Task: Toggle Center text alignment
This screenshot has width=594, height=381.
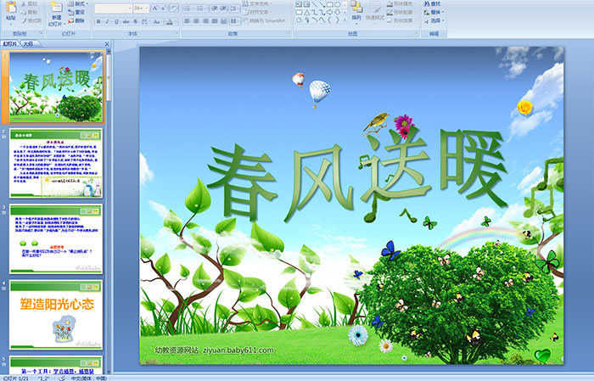Action: tap(196, 21)
